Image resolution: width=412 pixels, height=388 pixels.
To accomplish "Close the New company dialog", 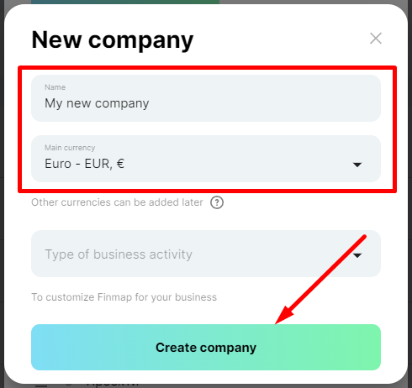I will pyautogui.click(x=376, y=39).
